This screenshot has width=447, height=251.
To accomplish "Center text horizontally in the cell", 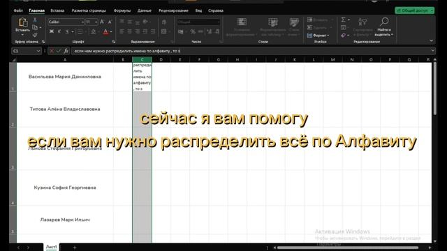I will 129,31.
